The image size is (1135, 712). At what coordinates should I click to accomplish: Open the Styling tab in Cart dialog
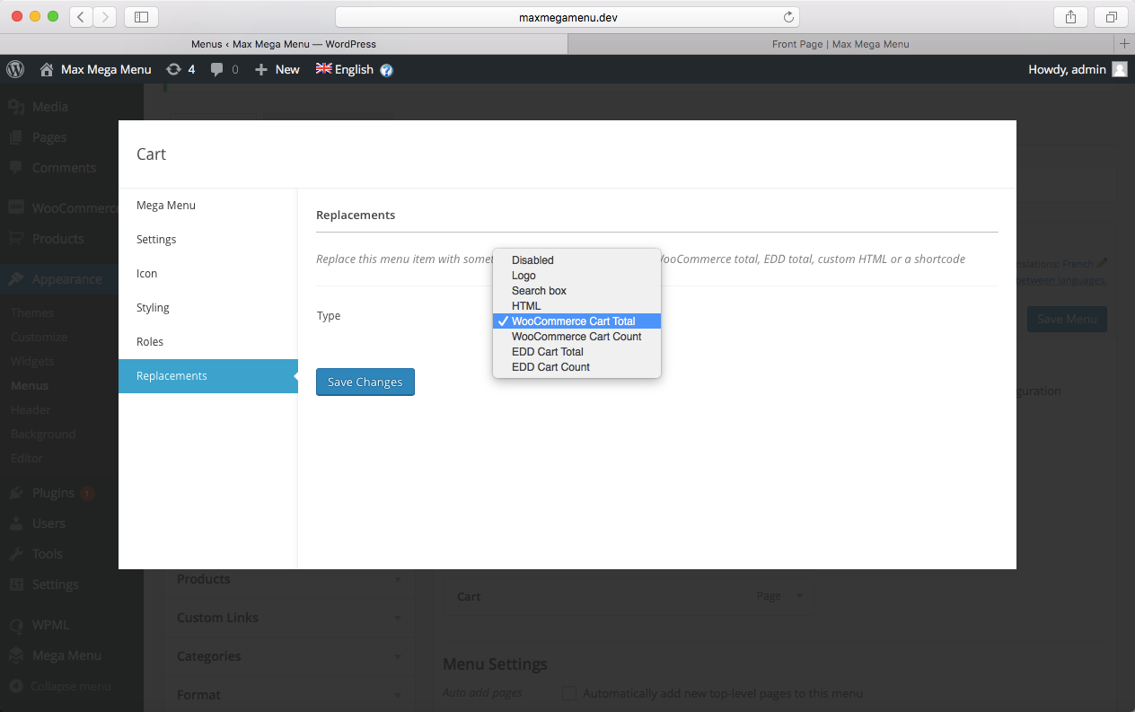pos(208,308)
